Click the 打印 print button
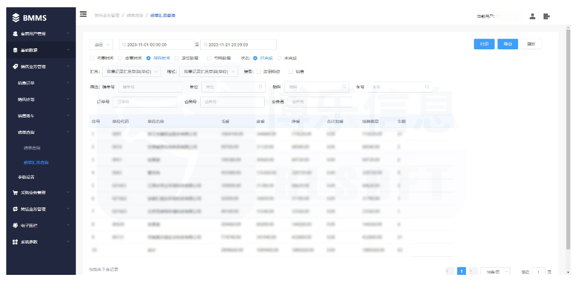This screenshot has width=577, height=291. coord(484,44)
